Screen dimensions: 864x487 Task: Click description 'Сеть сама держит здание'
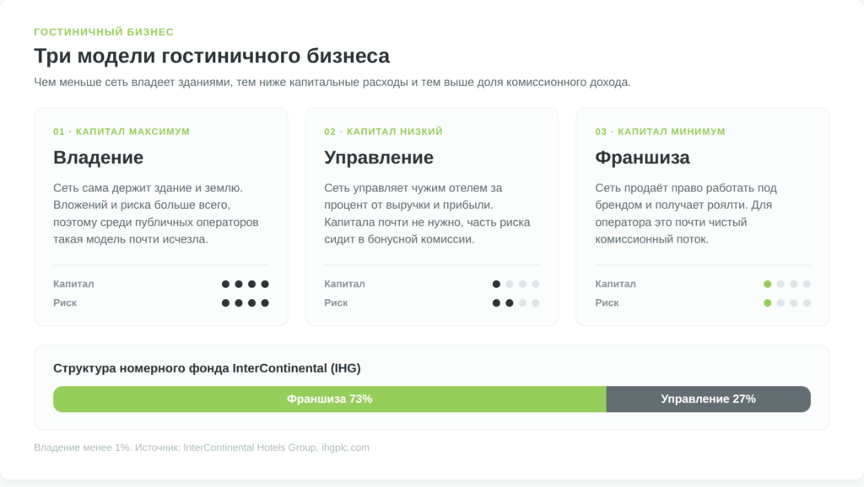[156, 213]
